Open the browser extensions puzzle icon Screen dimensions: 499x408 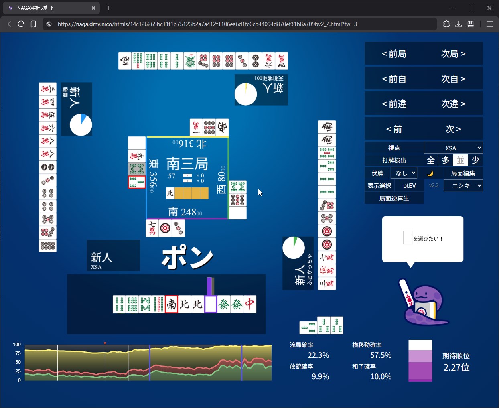click(446, 24)
